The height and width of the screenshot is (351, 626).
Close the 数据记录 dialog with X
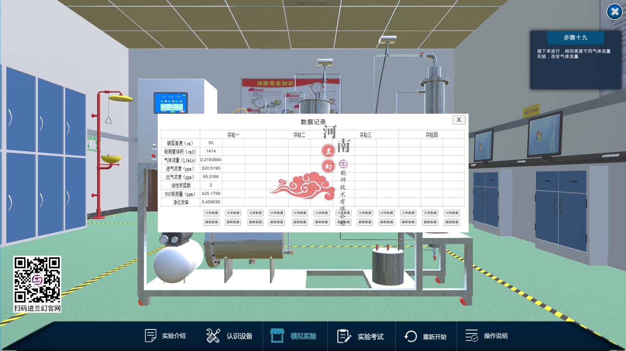[x=459, y=120]
